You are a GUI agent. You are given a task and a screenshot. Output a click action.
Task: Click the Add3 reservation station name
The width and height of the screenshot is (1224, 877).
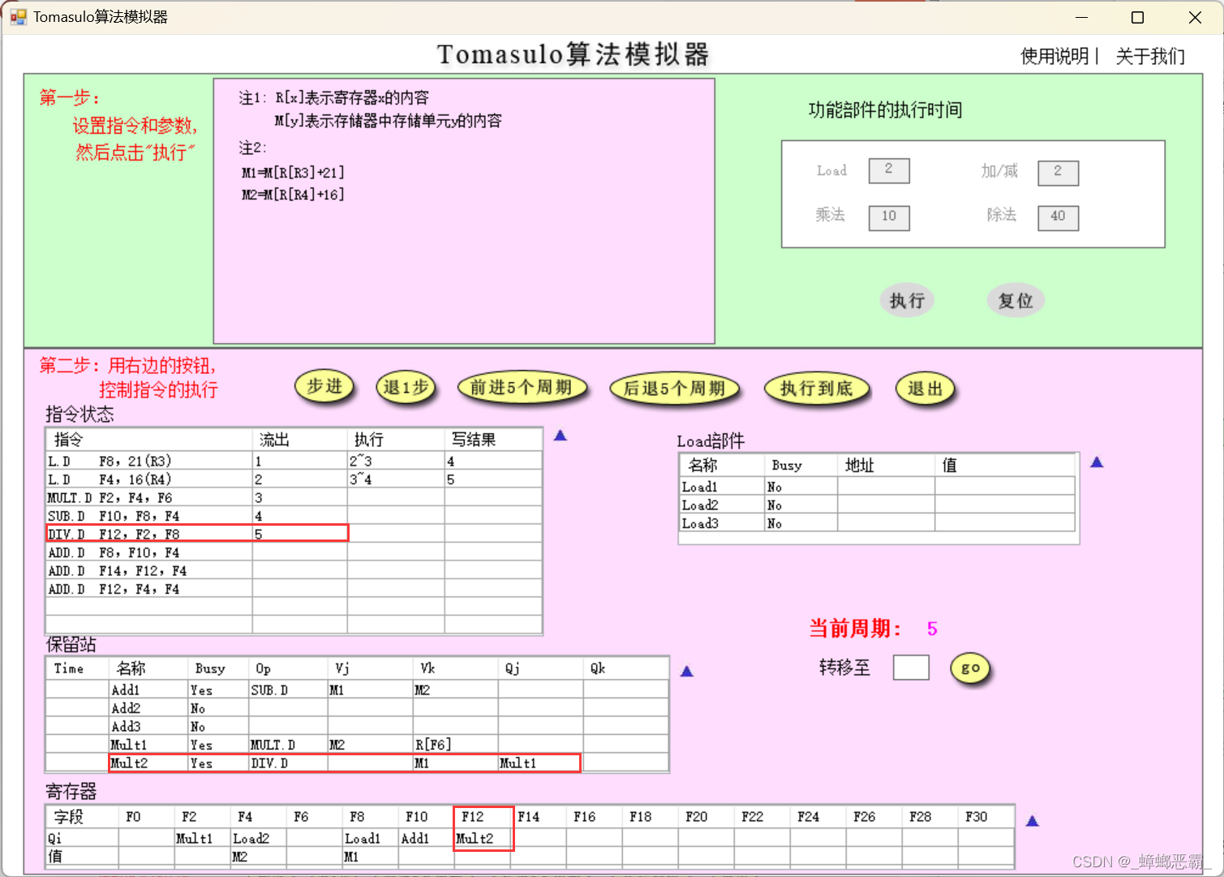coord(126,727)
